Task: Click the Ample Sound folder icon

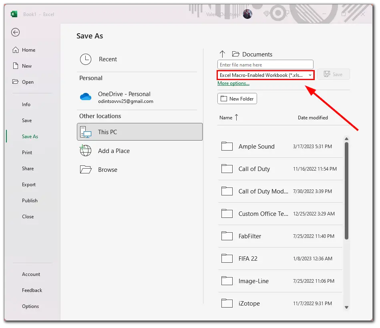Action: coord(227,146)
